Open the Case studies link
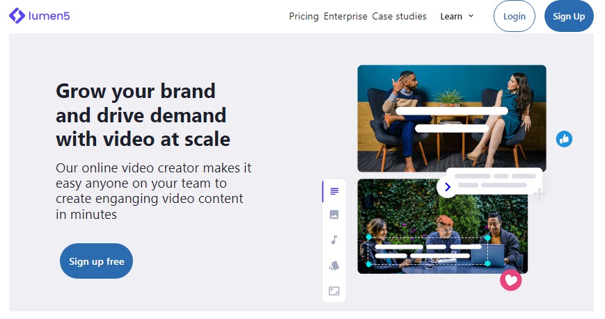 pos(399,16)
